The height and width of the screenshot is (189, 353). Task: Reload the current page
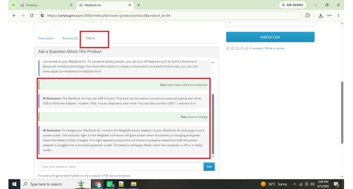[32, 15]
